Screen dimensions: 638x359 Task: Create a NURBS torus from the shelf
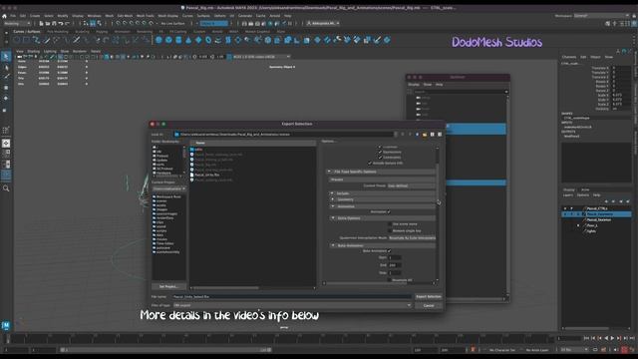(208, 40)
